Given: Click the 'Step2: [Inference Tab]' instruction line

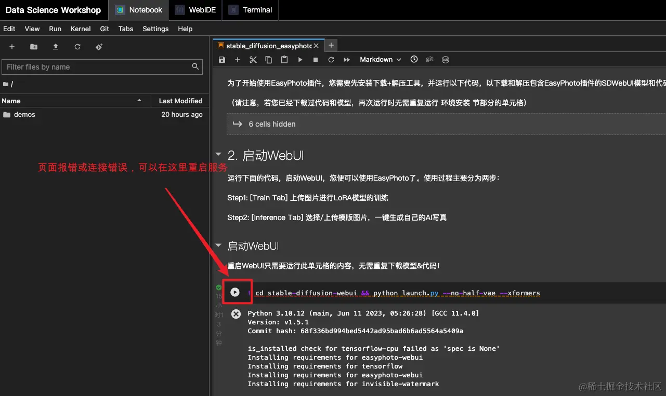Looking at the screenshot, I should click(x=337, y=217).
